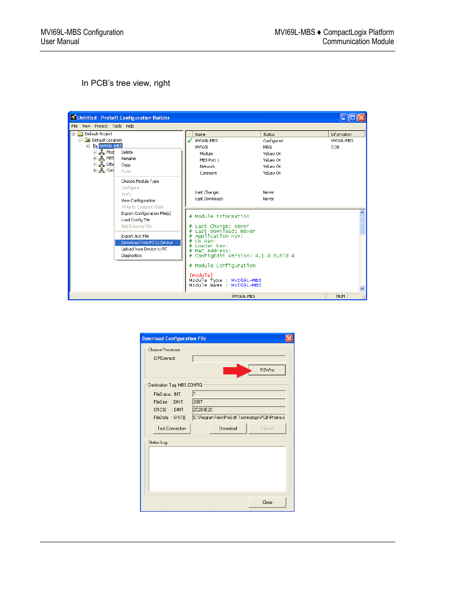The height and width of the screenshot is (599, 462).
Task: Choose Rename from the context menu
Action: (x=147, y=159)
